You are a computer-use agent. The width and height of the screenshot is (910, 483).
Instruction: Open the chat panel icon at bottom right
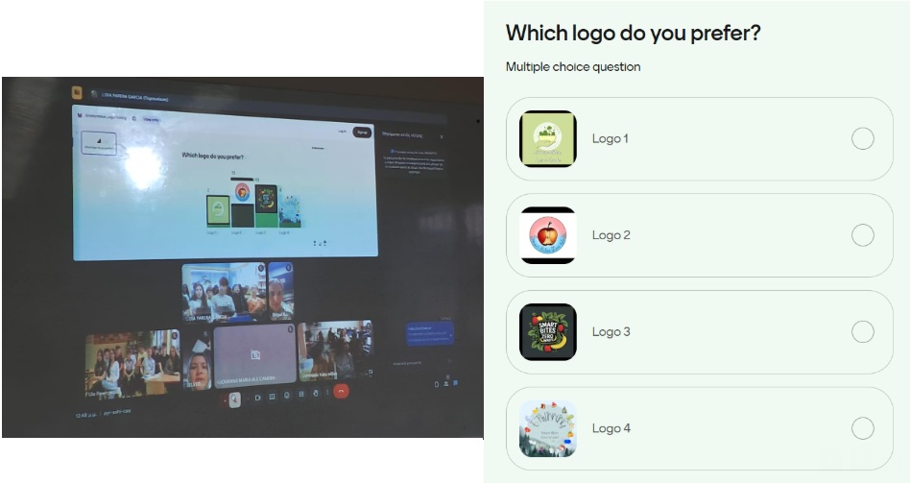455,383
